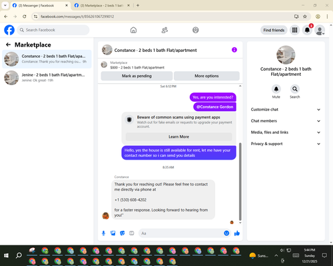
Task: Click More options button
Action: click(x=206, y=76)
